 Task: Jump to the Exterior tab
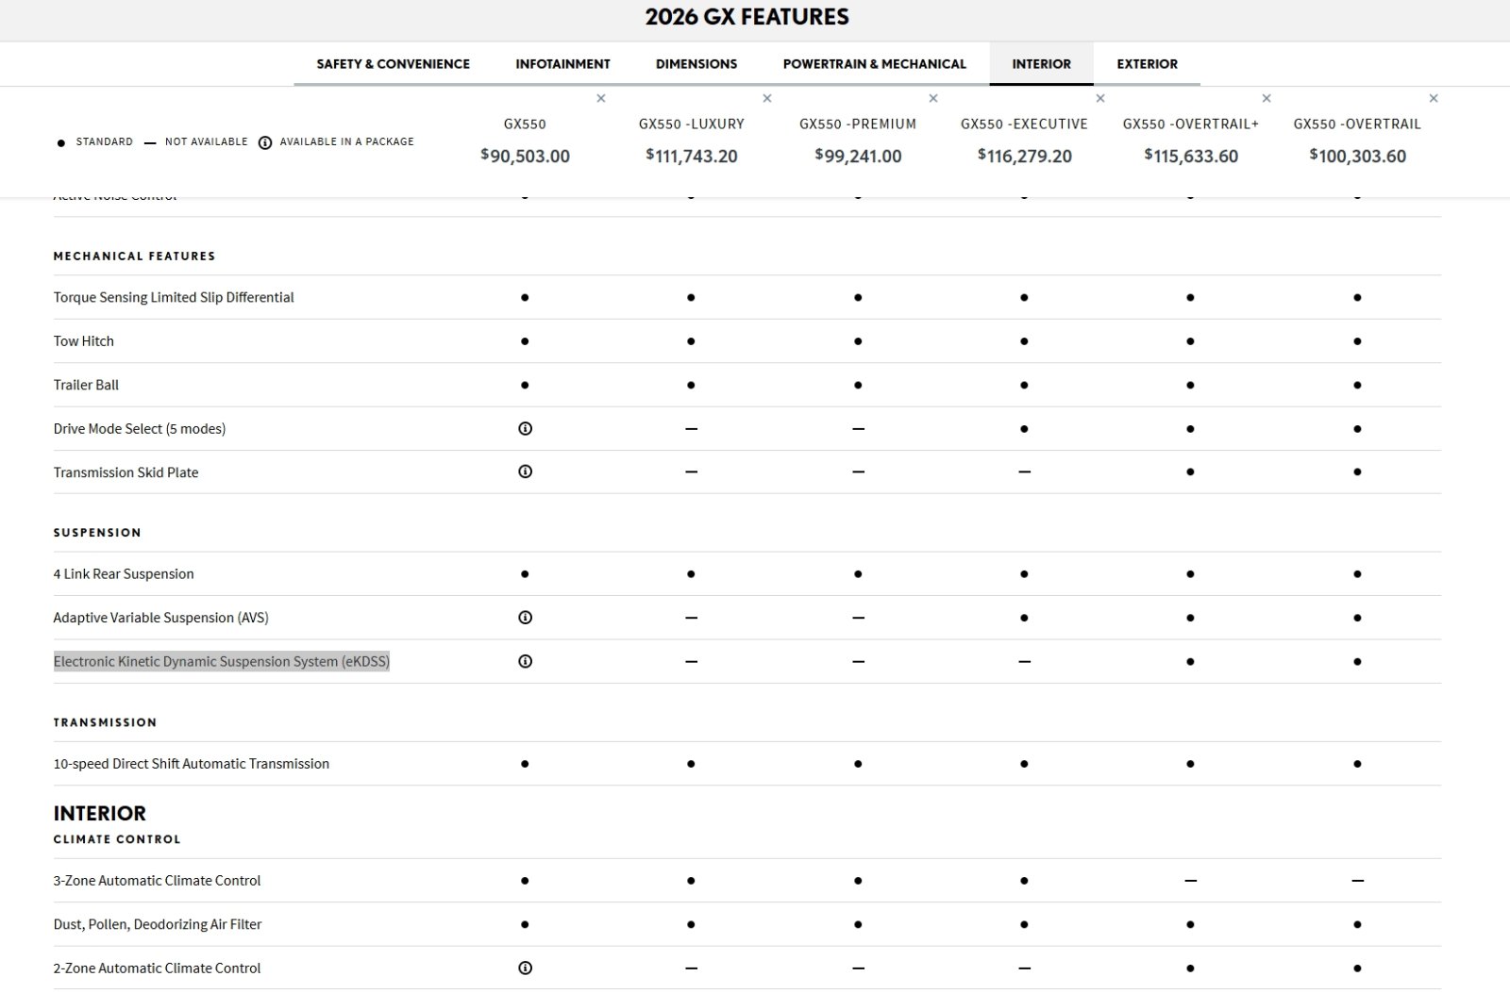(x=1147, y=64)
